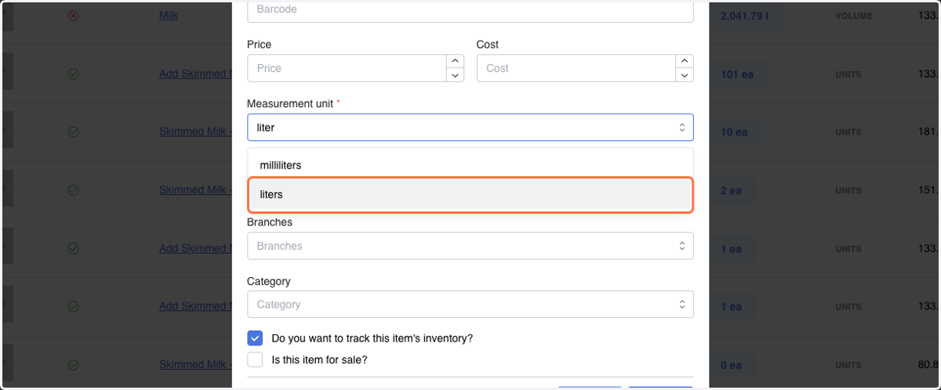The image size is (941, 390).
Task: Open the Measurement unit dropdown arrows
Action: coord(681,127)
